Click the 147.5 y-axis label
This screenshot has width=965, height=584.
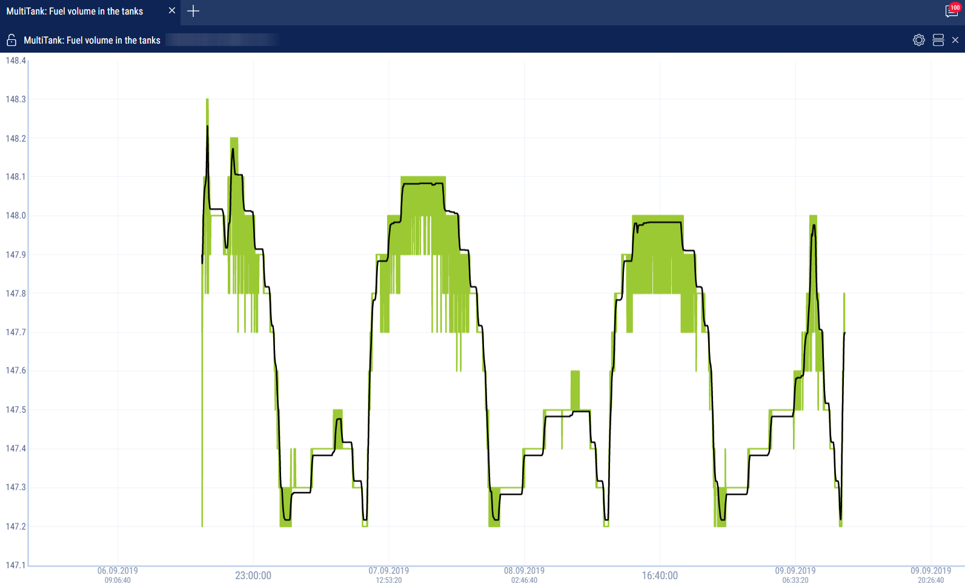coord(16,410)
